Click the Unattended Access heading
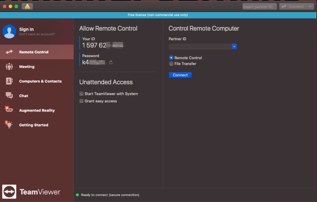The width and height of the screenshot is (317, 202). (x=106, y=82)
